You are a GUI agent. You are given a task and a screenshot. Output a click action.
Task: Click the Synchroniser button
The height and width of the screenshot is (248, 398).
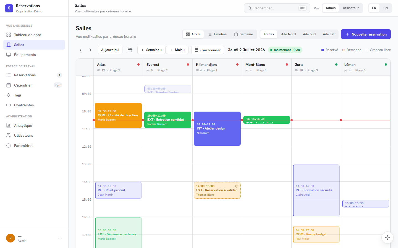pos(208,50)
